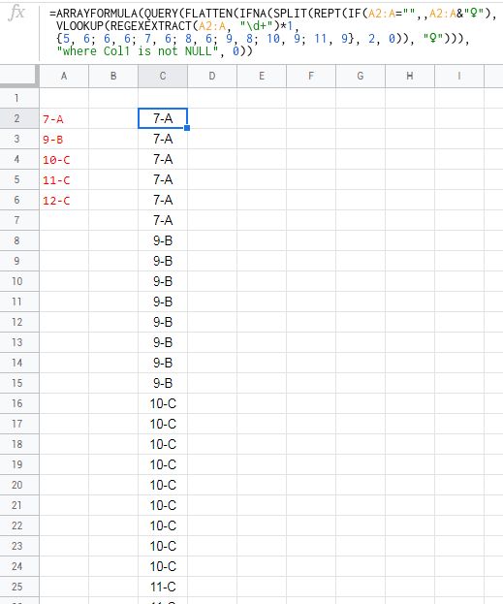Click empty cell A1
Screen dimensions: 503x604
click(x=64, y=98)
